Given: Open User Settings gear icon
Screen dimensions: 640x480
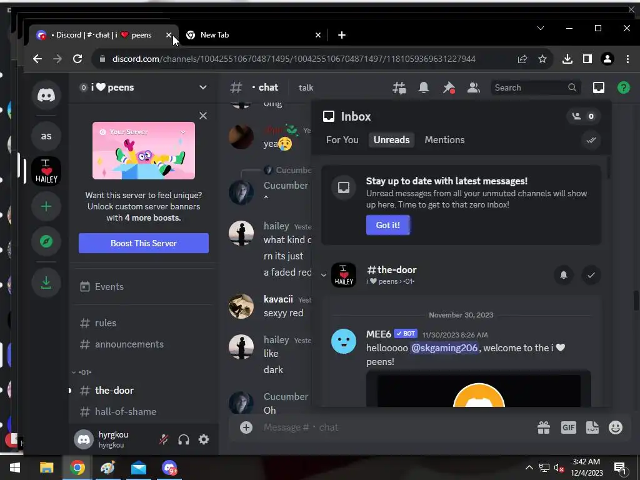Looking at the screenshot, I should click(x=204, y=439).
